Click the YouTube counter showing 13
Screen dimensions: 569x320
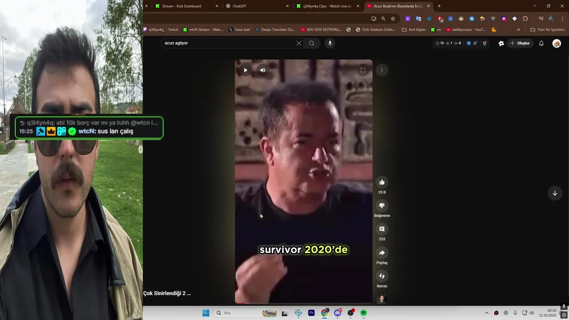440,43
